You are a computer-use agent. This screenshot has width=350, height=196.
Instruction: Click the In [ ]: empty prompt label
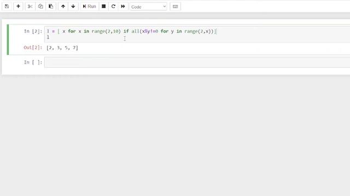[33, 63]
